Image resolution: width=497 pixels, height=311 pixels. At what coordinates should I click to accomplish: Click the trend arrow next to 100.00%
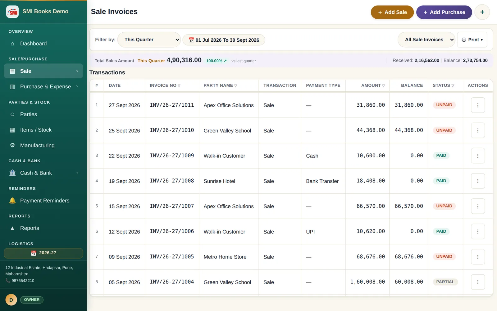tap(225, 61)
